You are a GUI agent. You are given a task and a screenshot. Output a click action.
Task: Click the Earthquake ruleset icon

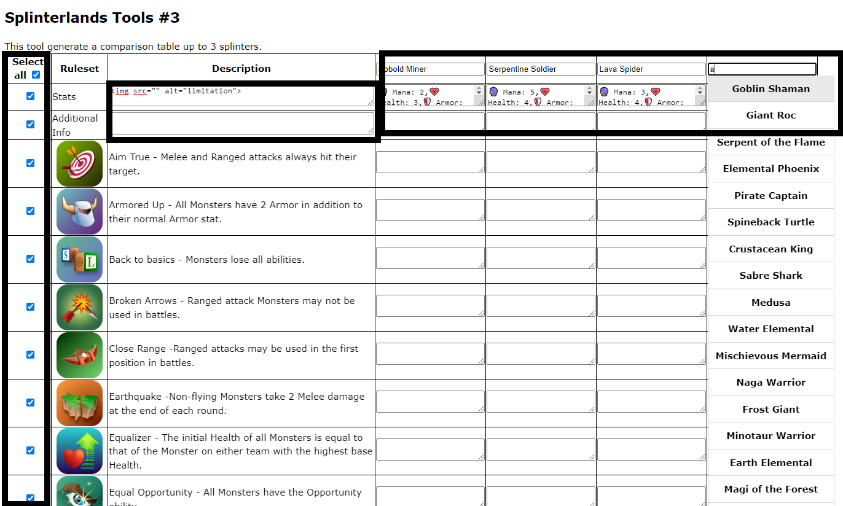click(x=79, y=403)
